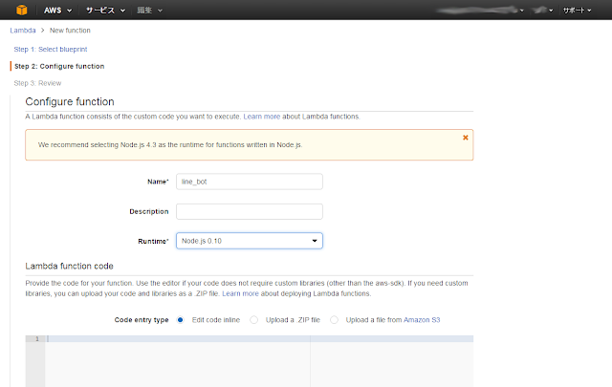This screenshot has height=387, width=612.
Task: Open Learn more about deploying Lambda functions
Action: (240, 293)
